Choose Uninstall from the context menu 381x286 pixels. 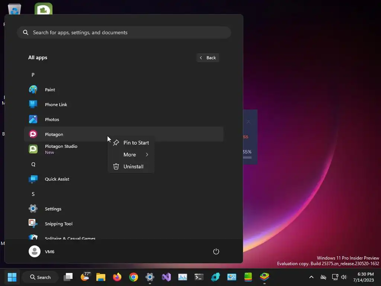coord(131,166)
